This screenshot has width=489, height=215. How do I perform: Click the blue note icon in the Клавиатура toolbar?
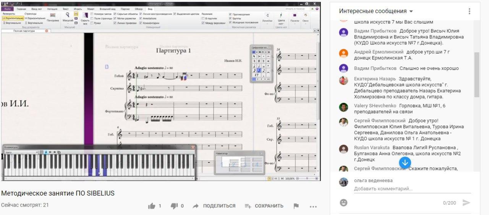click(46, 152)
